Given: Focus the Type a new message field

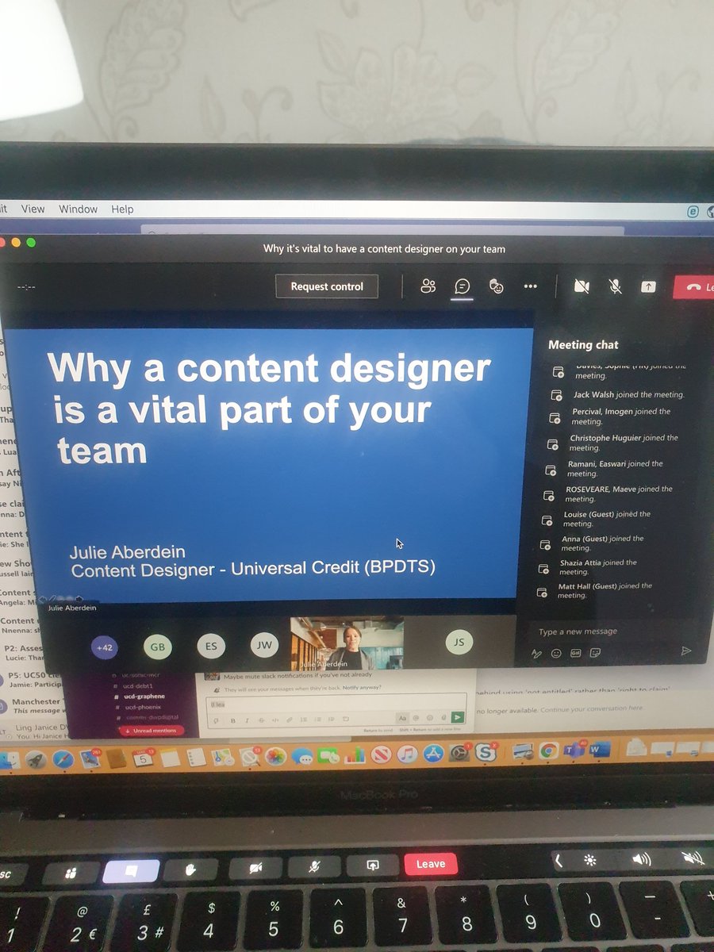Looking at the screenshot, I should point(611,631).
